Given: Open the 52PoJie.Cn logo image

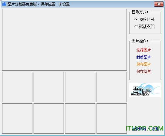Looking at the screenshot, I should click(145, 90).
